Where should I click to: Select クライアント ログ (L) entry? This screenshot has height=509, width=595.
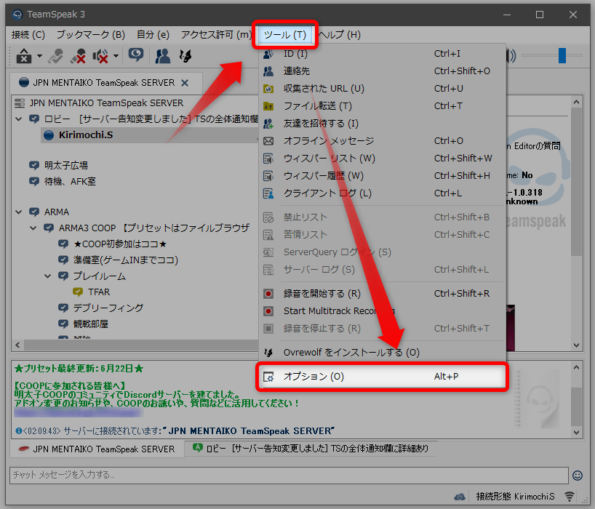(382, 193)
